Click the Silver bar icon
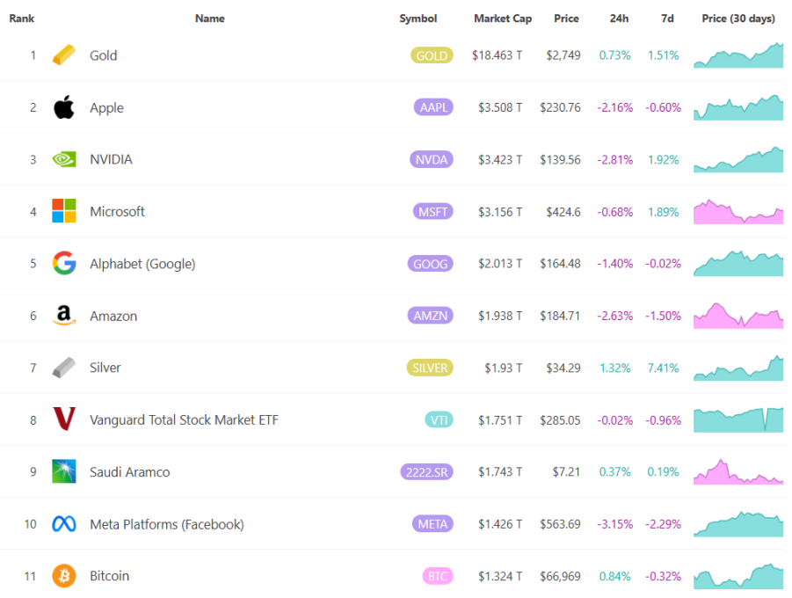792x598 pixels. pyautogui.click(x=64, y=368)
